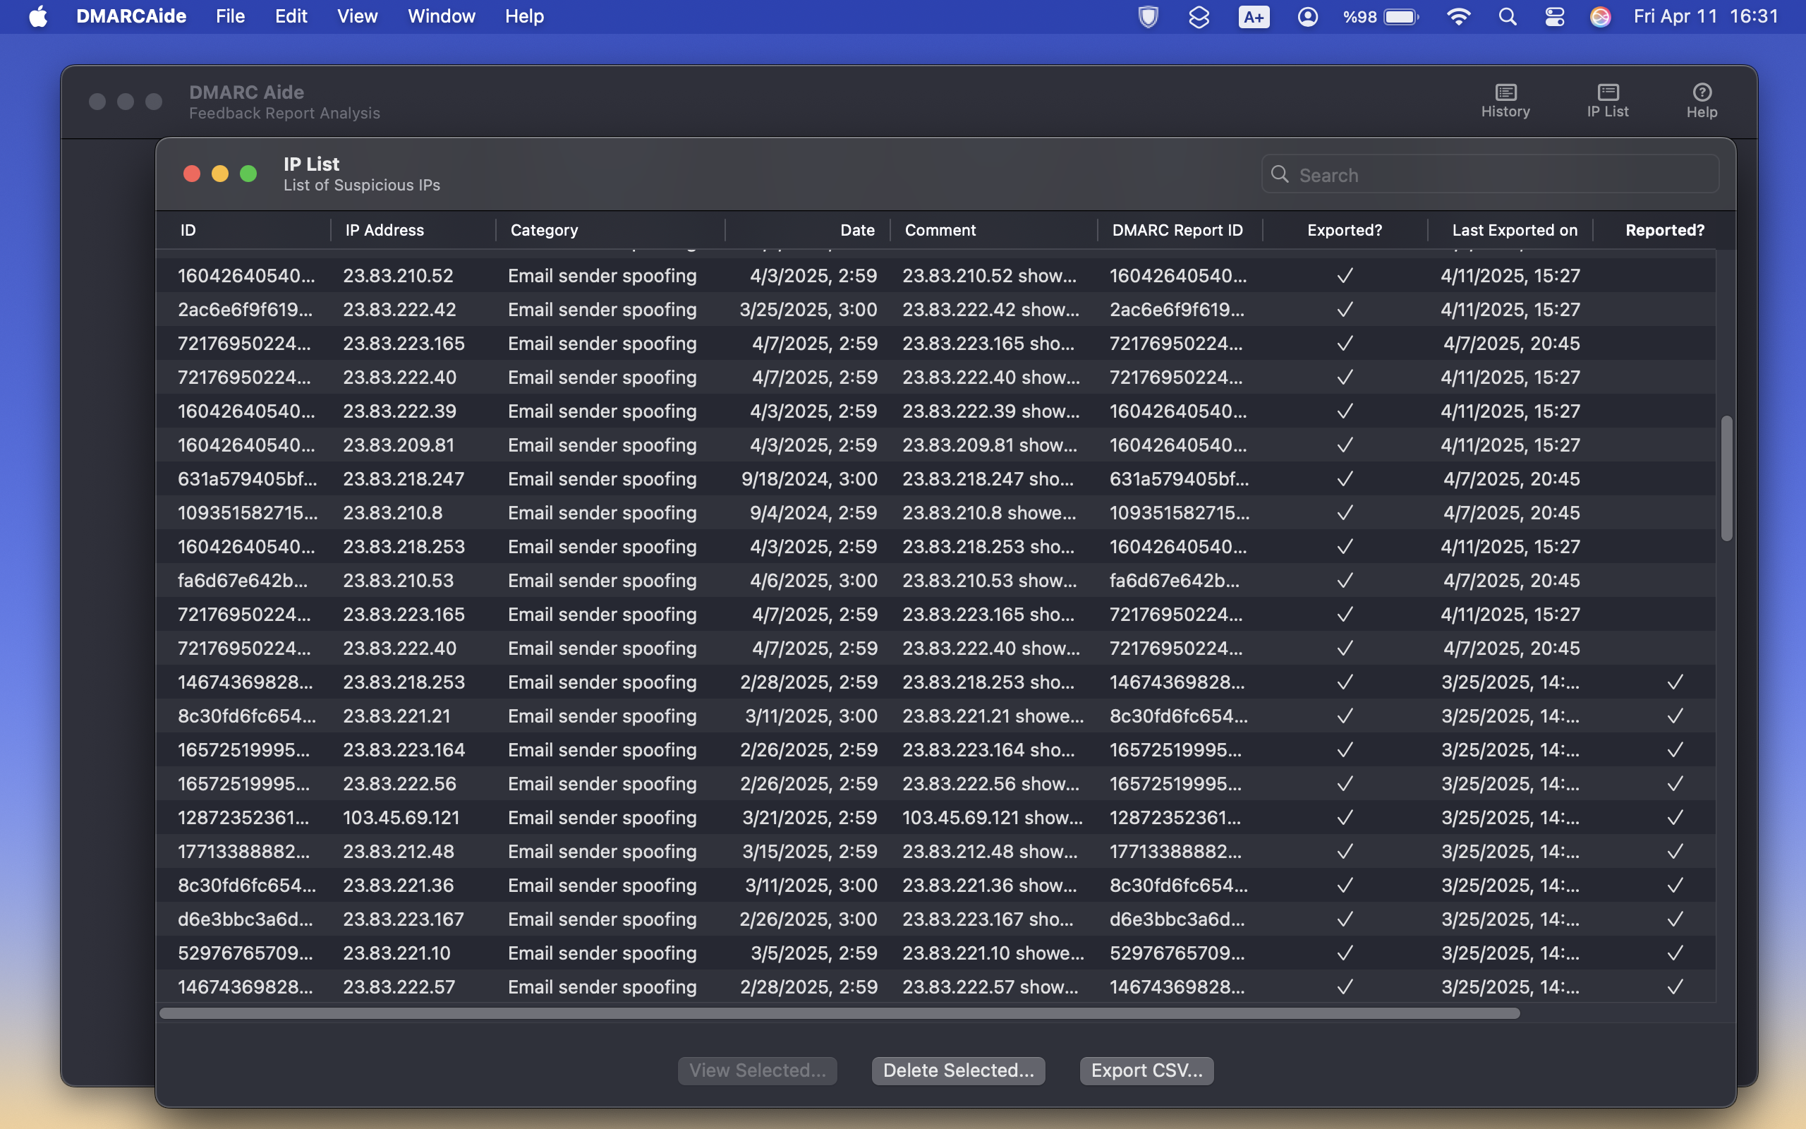Open the File menu

click(230, 16)
